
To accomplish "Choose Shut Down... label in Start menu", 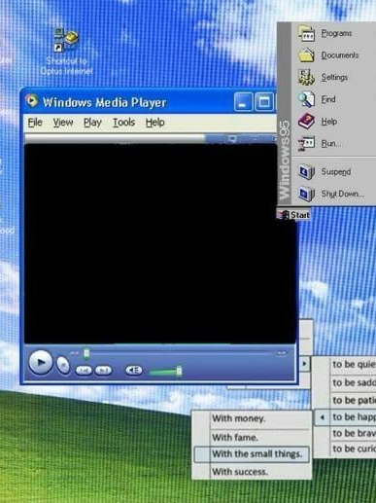I will (342, 194).
